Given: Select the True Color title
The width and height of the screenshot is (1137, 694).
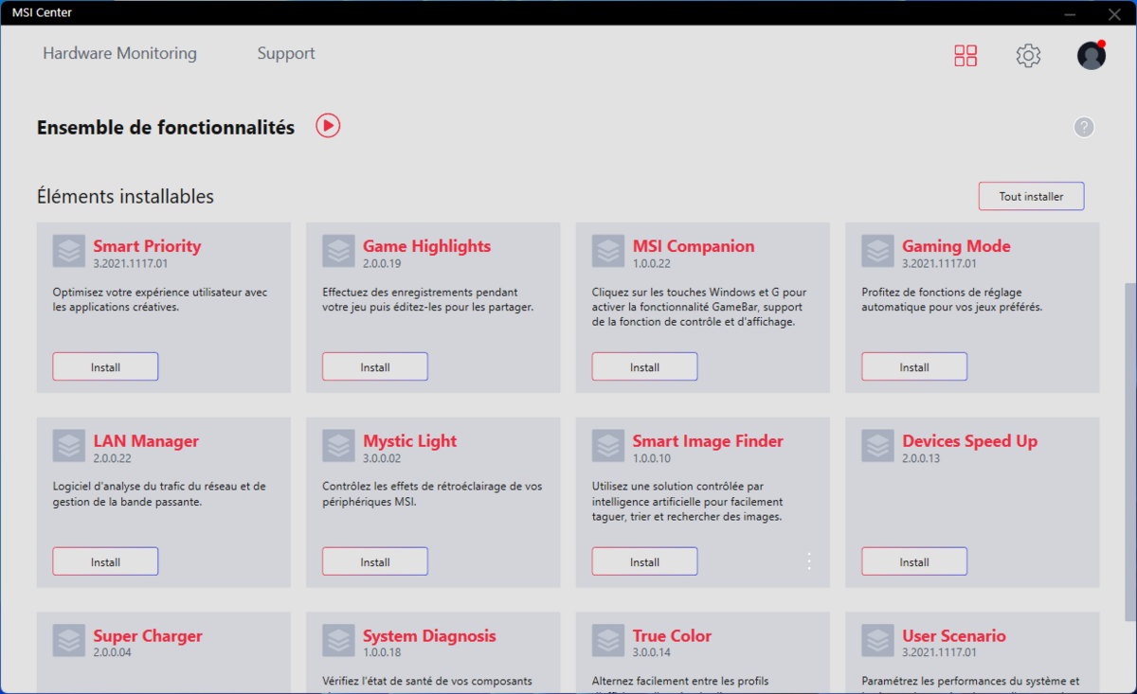Looking at the screenshot, I should click(x=672, y=636).
